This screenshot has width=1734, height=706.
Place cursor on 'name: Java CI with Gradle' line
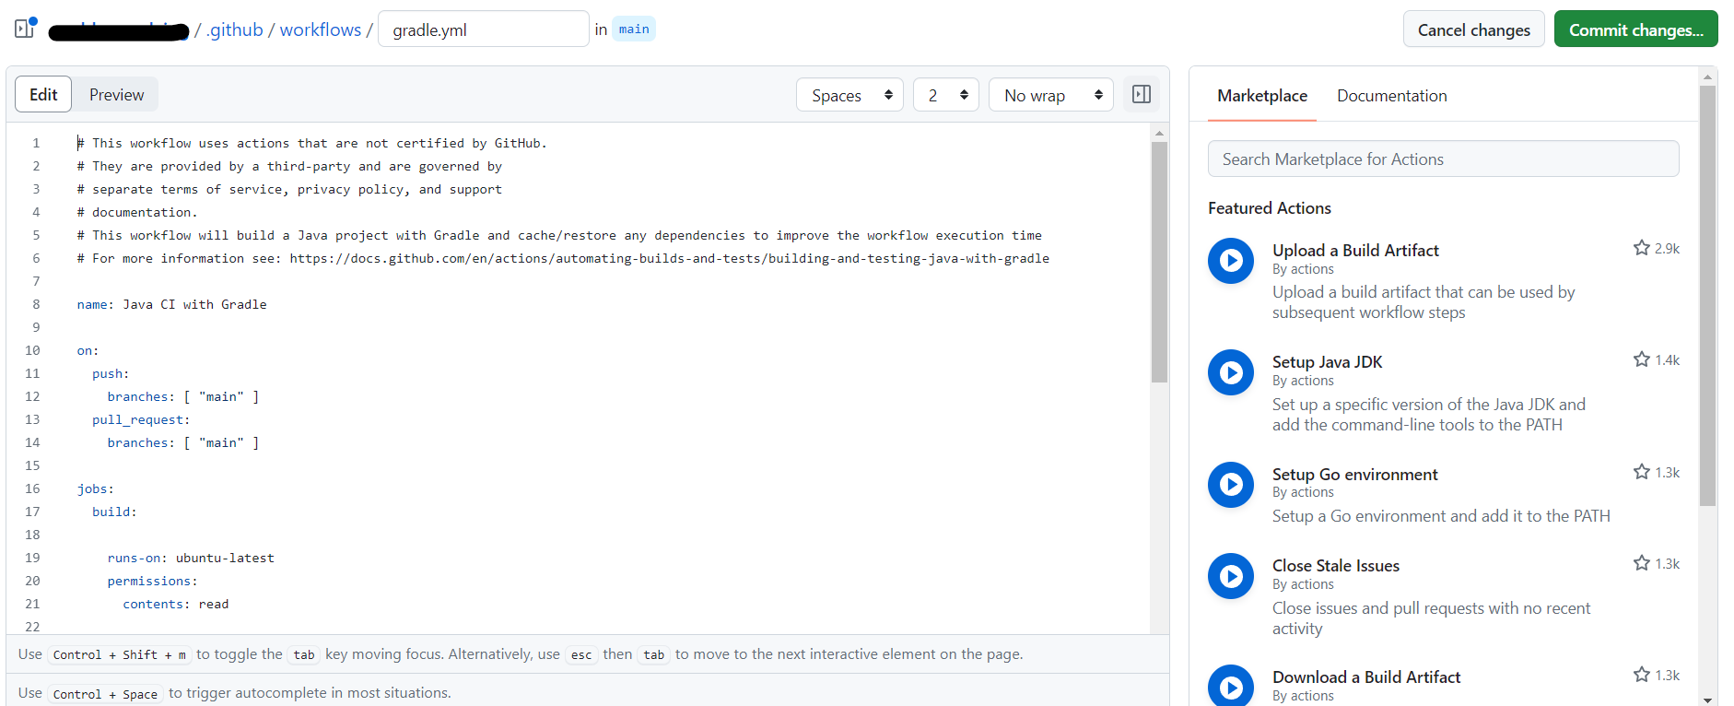171,304
